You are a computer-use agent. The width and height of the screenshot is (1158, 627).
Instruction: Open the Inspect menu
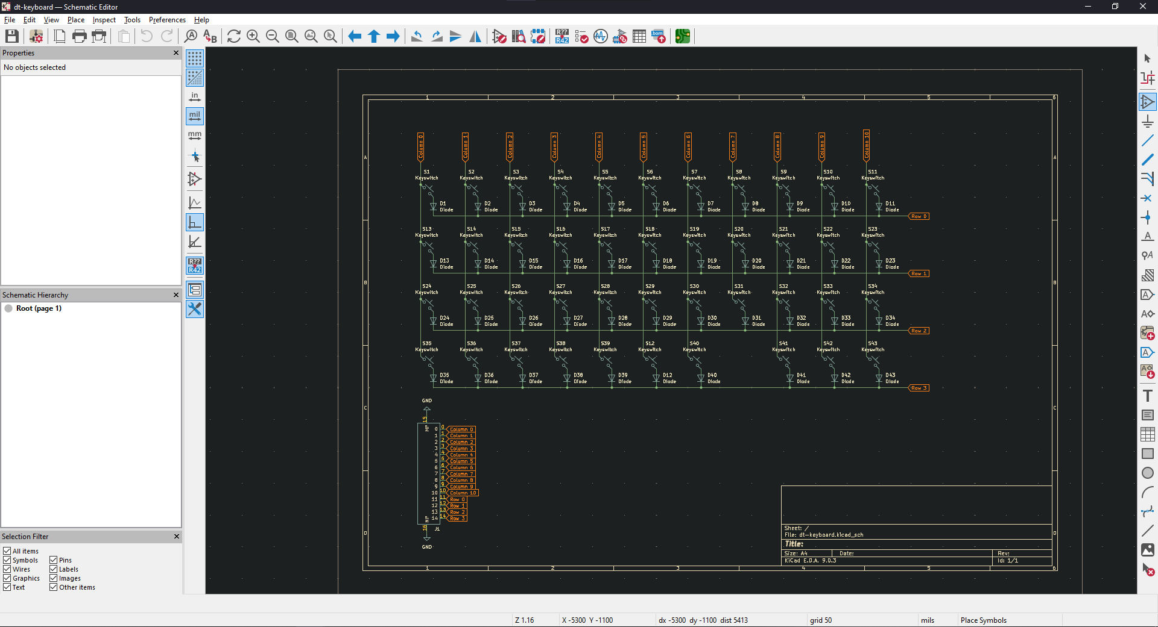[x=104, y=20]
